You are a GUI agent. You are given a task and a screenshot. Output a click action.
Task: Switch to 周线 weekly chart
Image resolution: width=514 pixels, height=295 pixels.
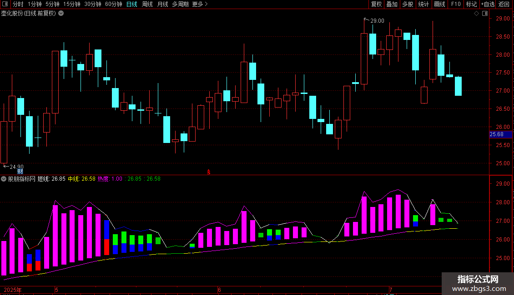[x=147, y=4]
